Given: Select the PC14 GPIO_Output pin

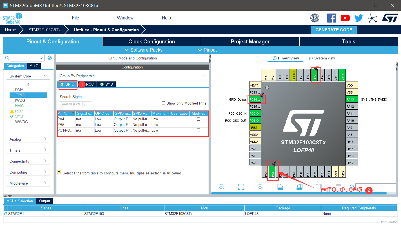Looking at the screenshot, I should [255, 99].
